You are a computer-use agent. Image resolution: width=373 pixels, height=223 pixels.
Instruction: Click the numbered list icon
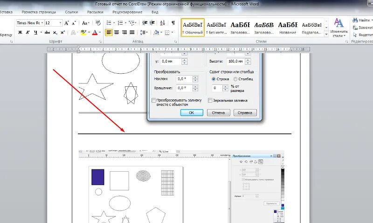120,23
